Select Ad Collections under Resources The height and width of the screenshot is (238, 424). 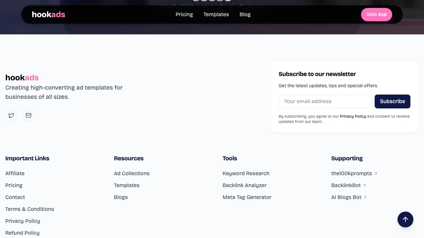click(x=132, y=173)
